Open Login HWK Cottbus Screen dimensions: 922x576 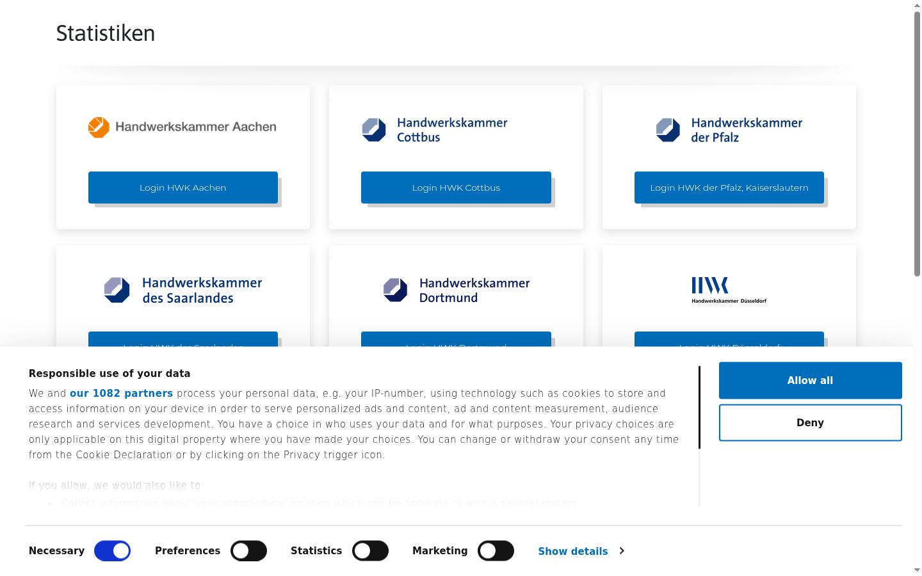click(456, 188)
